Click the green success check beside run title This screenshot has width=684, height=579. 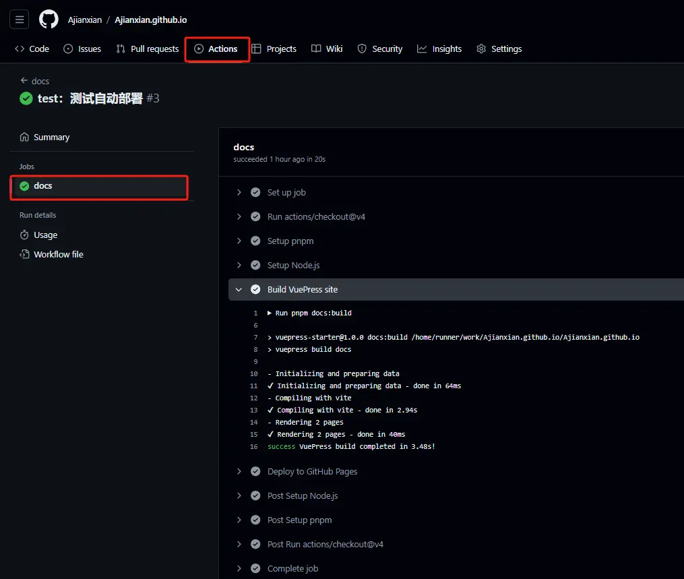[x=26, y=98]
